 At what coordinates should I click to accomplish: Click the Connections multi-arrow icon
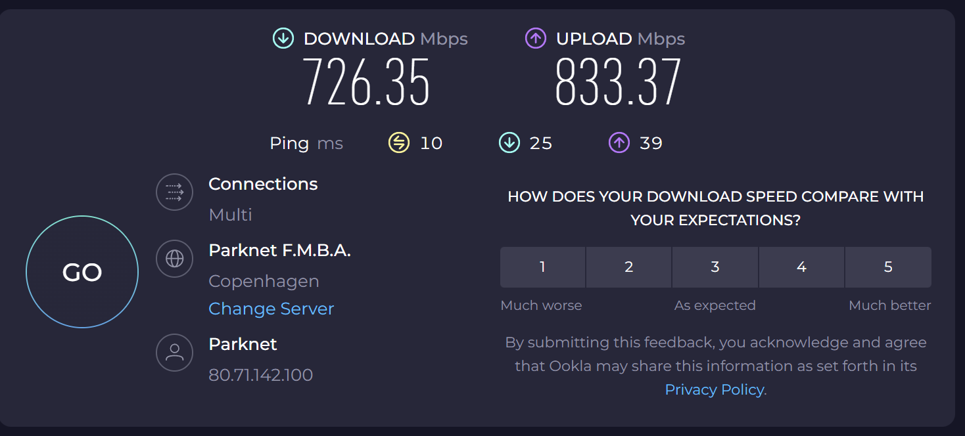point(174,192)
